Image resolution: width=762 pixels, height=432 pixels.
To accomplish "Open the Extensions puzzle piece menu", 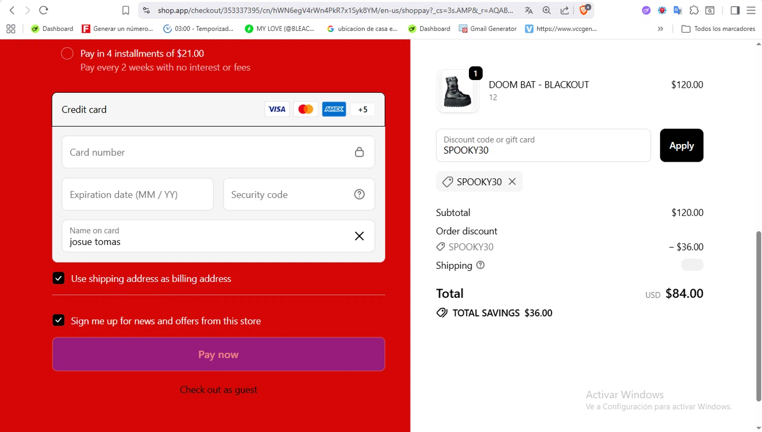I will (x=694, y=10).
